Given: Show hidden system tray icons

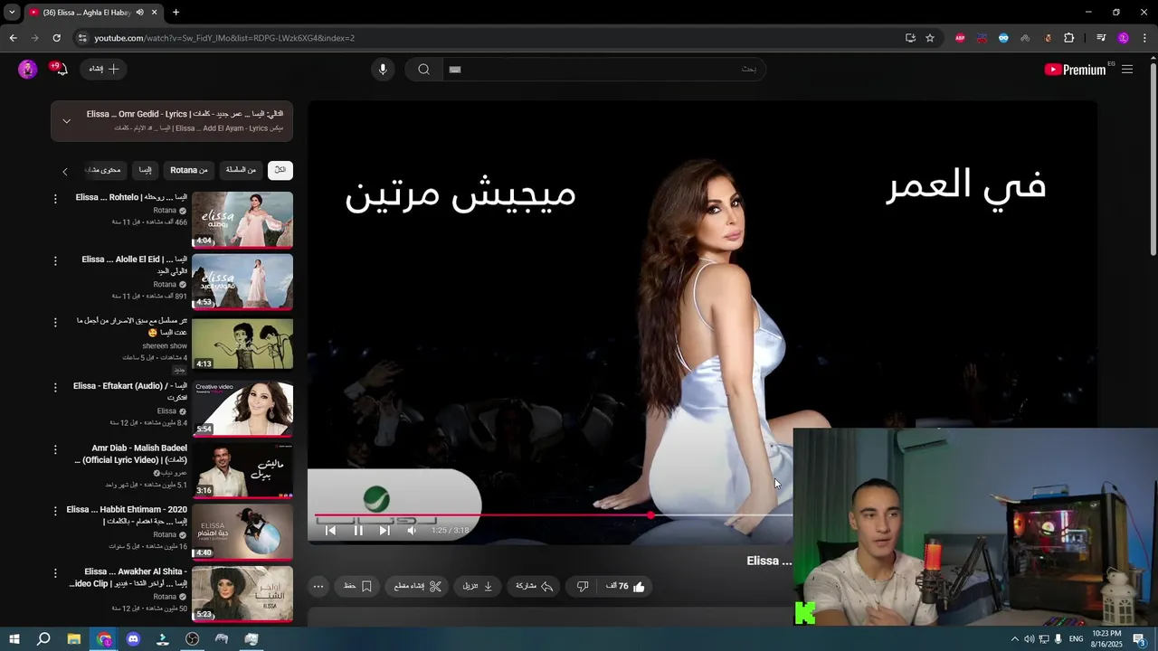Looking at the screenshot, I should point(1014,639).
